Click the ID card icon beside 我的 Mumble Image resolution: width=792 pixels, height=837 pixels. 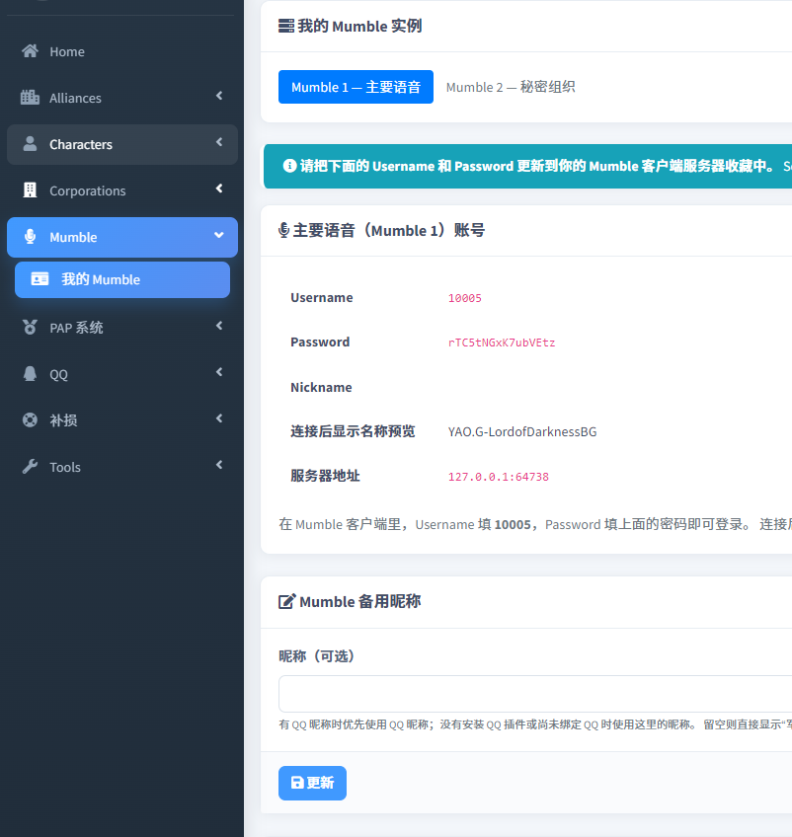40,279
